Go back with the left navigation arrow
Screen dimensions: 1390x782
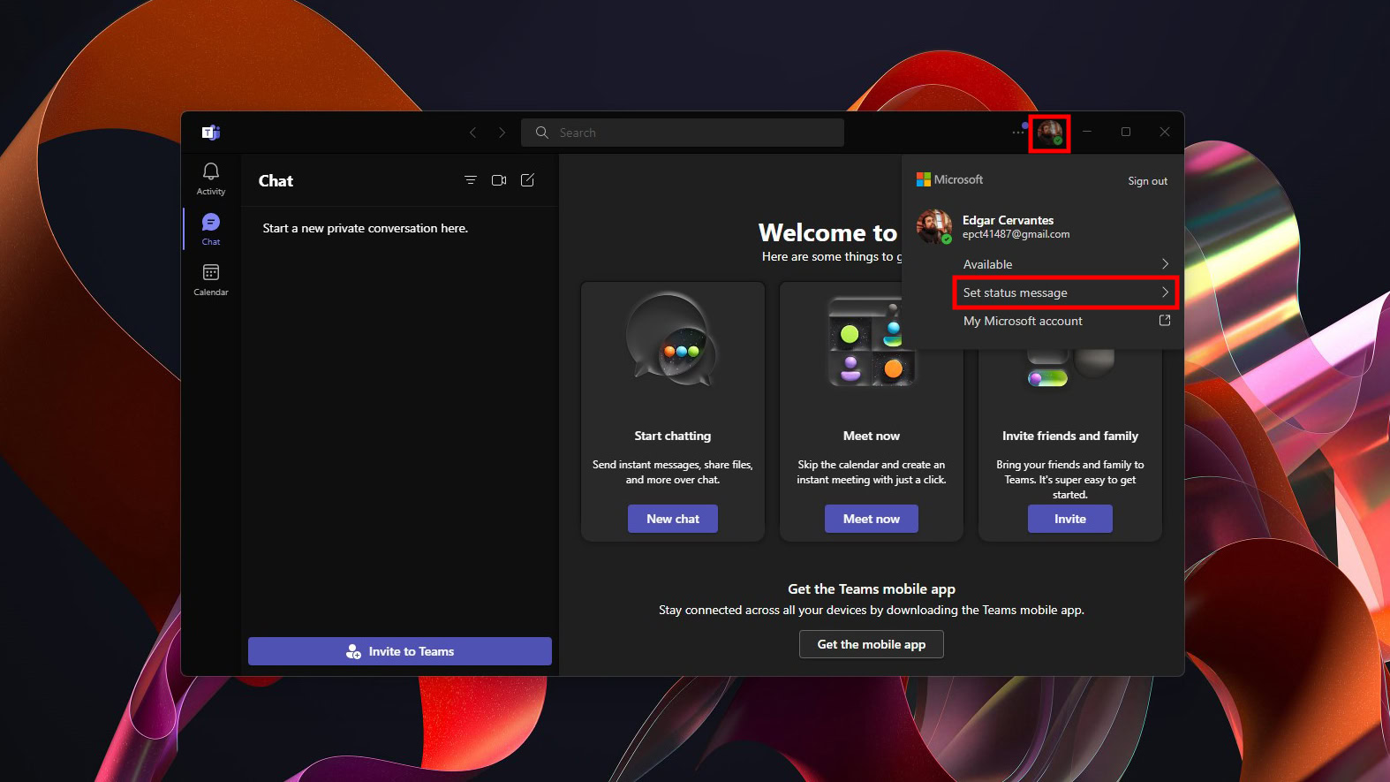click(x=473, y=133)
